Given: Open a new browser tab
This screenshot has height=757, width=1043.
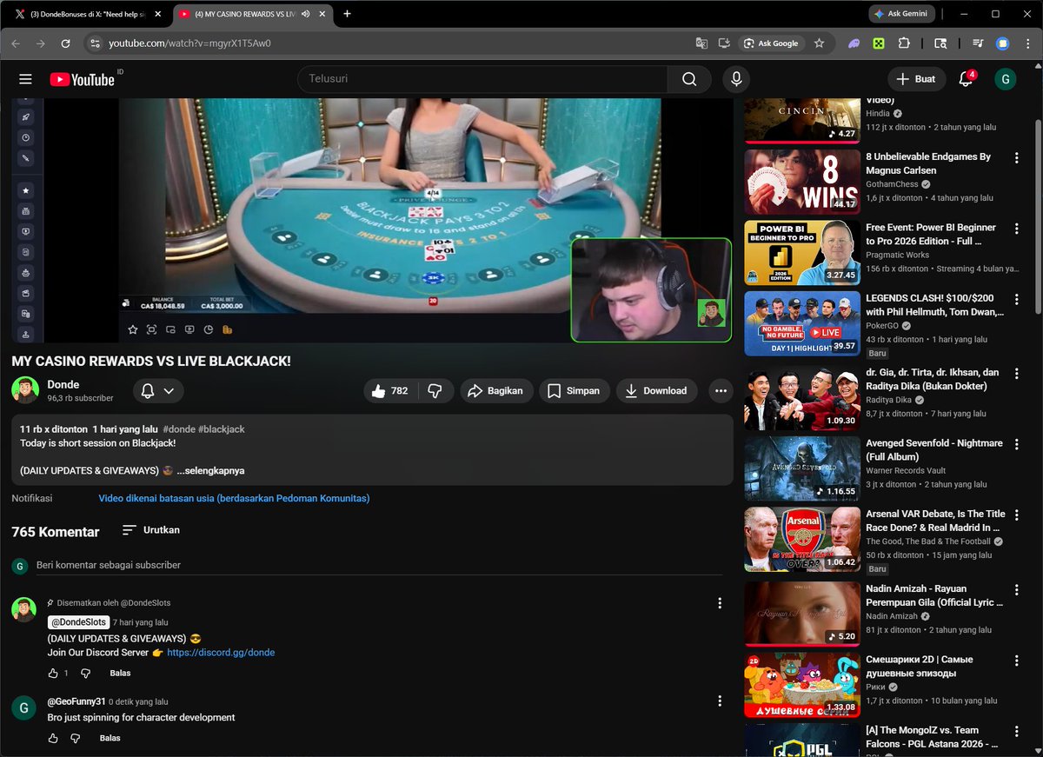Looking at the screenshot, I should pos(348,14).
